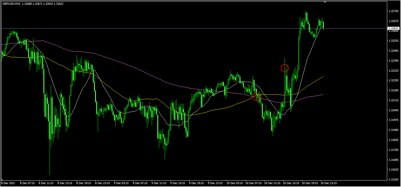Select the upper red circle near the spike candle
The height and width of the screenshot is (187, 401).
[285, 68]
